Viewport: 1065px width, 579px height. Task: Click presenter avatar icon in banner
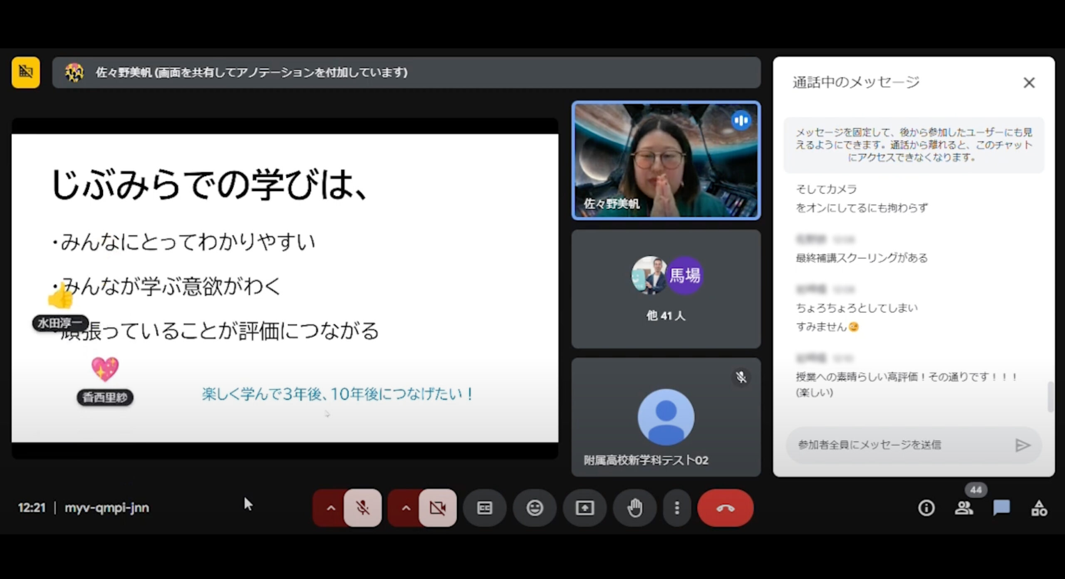pyautogui.click(x=74, y=72)
